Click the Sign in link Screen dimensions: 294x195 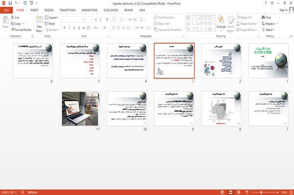point(283,10)
